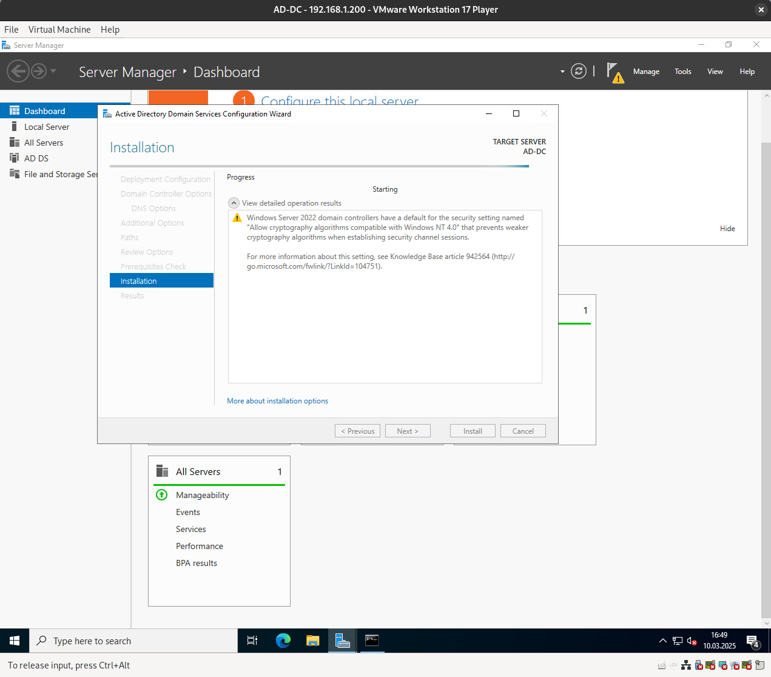Open More about installation options link
The width and height of the screenshot is (771, 677).
[277, 401]
